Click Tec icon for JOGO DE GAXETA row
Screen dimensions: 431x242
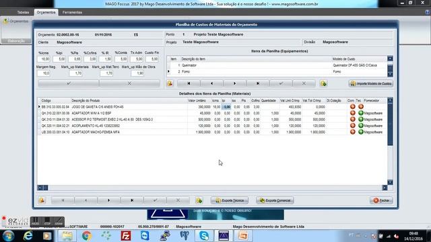tap(361, 107)
